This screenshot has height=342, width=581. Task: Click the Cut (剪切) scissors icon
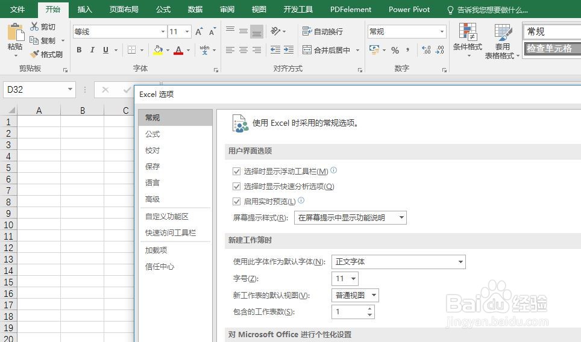[34, 26]
